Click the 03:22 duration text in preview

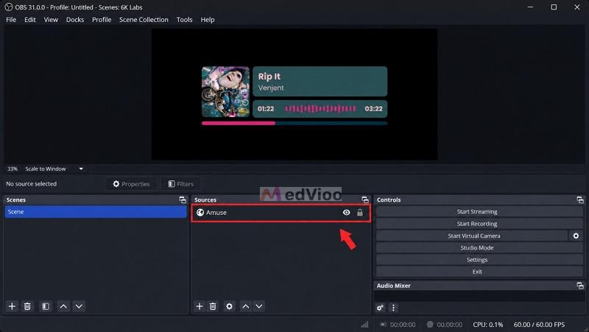(373, 109)
